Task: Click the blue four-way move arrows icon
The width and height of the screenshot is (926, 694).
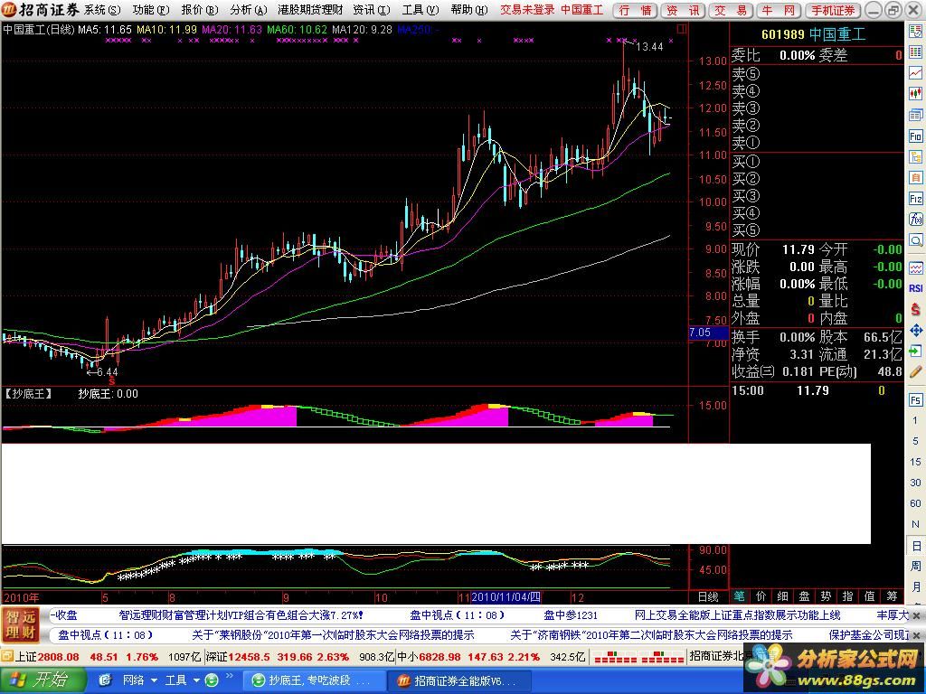Action: click(x=915, y=330)
